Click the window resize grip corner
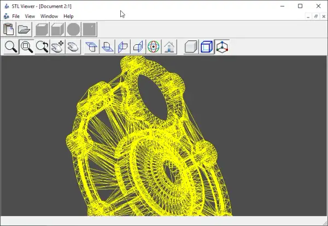 [x=325, y=223]
